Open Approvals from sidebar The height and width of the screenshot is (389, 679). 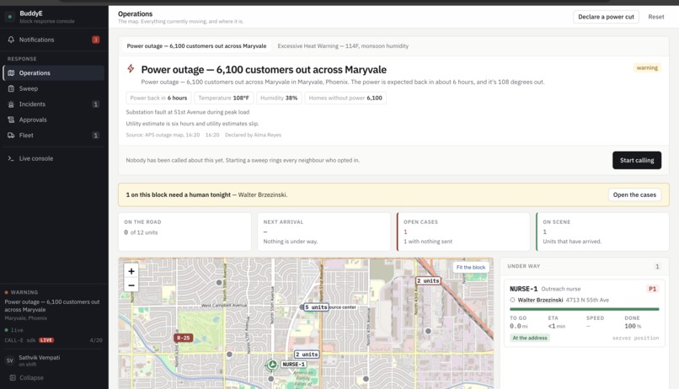54,120
